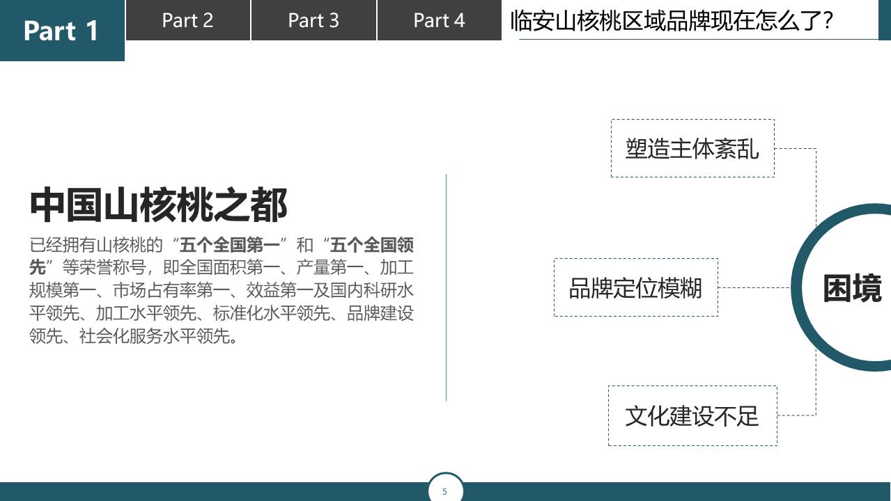Open the Part 4 section

(438, 20)
